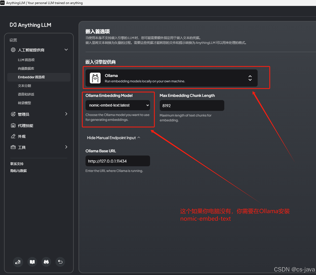Click the Anything LLM logo
This screenshot has width=316, height=275.
click(30, 25)
